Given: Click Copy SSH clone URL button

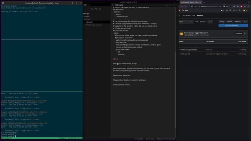Looking at the screenshot, I should [x=231, y=25].
